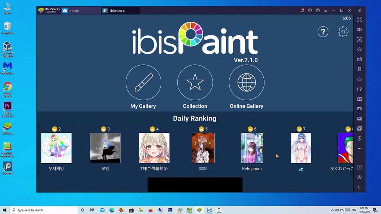Open the media folder icon in sidebar
Image resolution: width=381 pixels, height=214 pixels.
(x=360, y=119)
